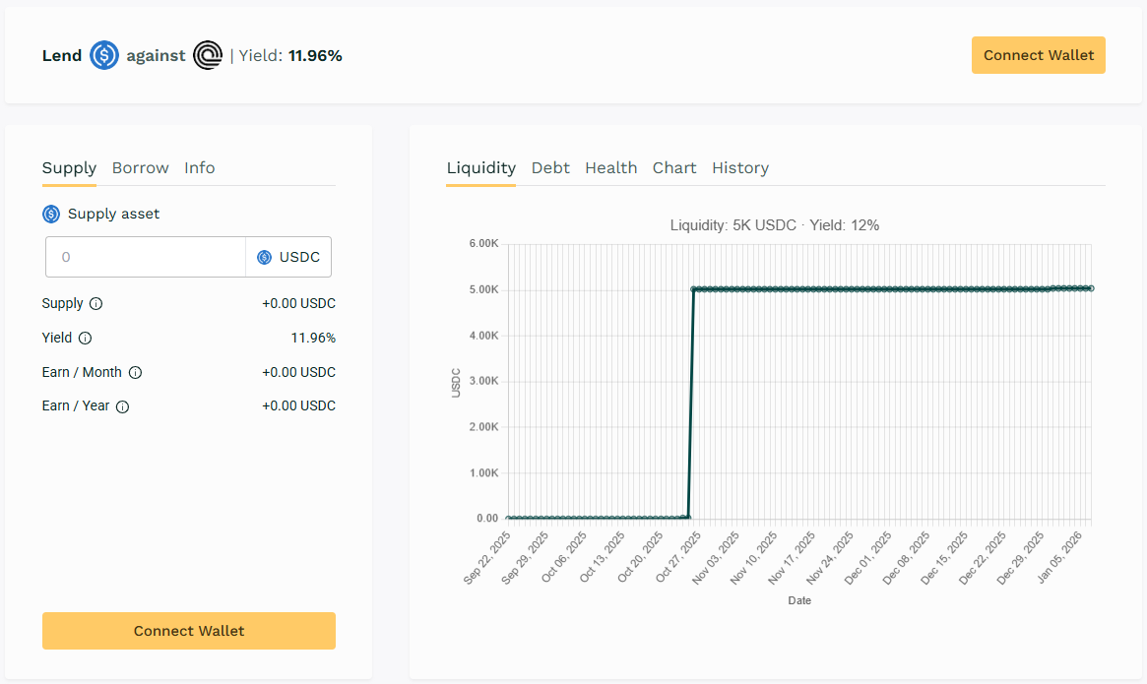
Task: Click the last data point on liquidity chart
Action: click(1091, 288)
